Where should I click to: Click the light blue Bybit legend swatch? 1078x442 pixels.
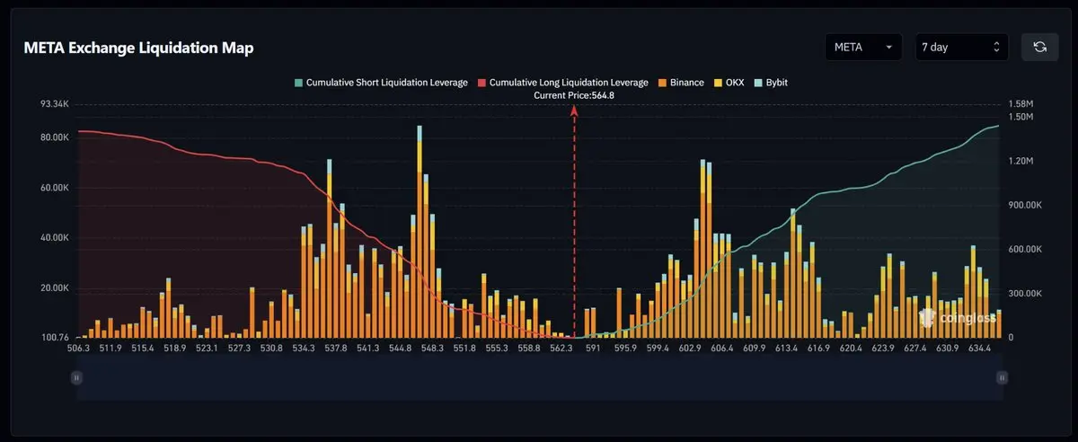click(758, 82)
